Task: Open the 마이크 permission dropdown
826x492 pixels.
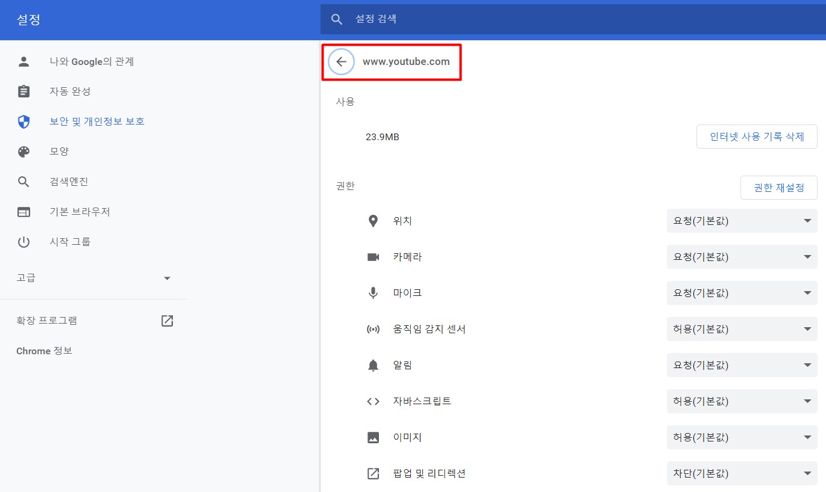Action: [742, 293]
